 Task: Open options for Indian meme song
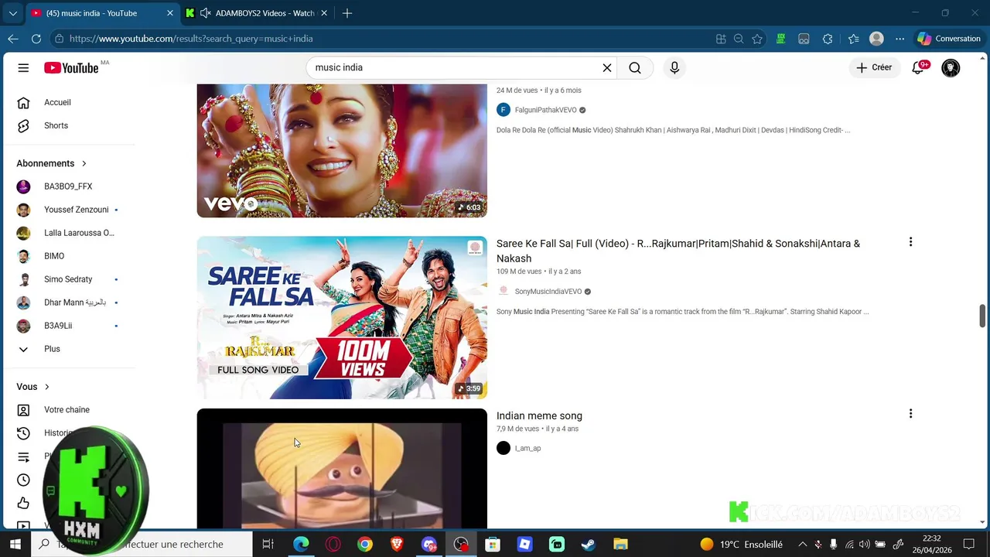tap(910, 414)
